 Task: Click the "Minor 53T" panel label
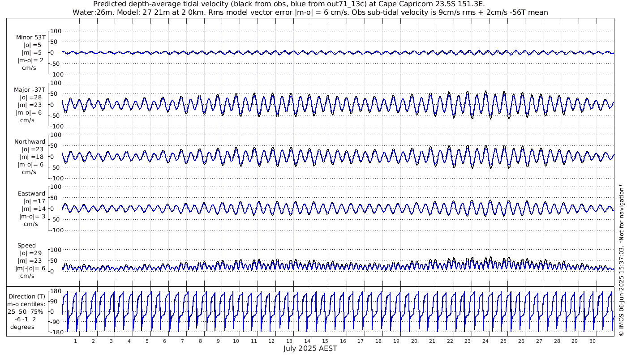(30, 38)
